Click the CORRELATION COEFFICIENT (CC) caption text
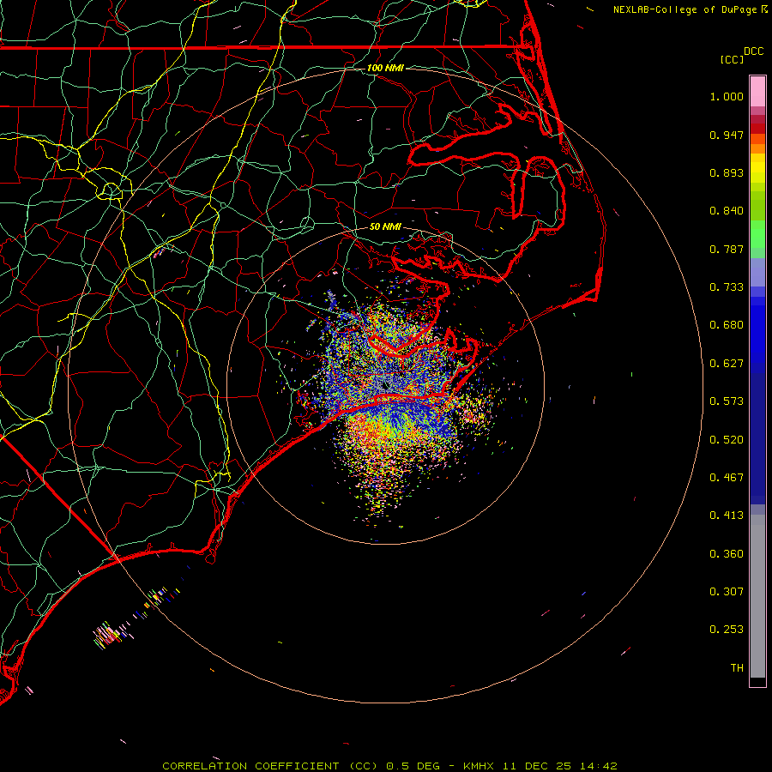This screenshot has width=772, height=772. (x=270, y=766)
